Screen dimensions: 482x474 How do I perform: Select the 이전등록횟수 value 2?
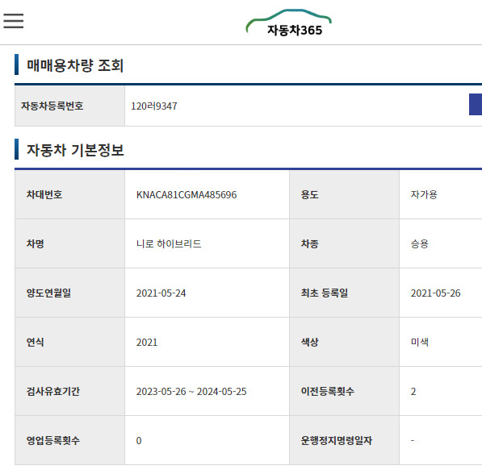click(x=413, y=392)
